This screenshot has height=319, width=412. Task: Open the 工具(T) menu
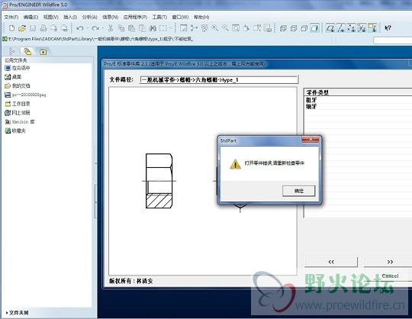[159, 17]
